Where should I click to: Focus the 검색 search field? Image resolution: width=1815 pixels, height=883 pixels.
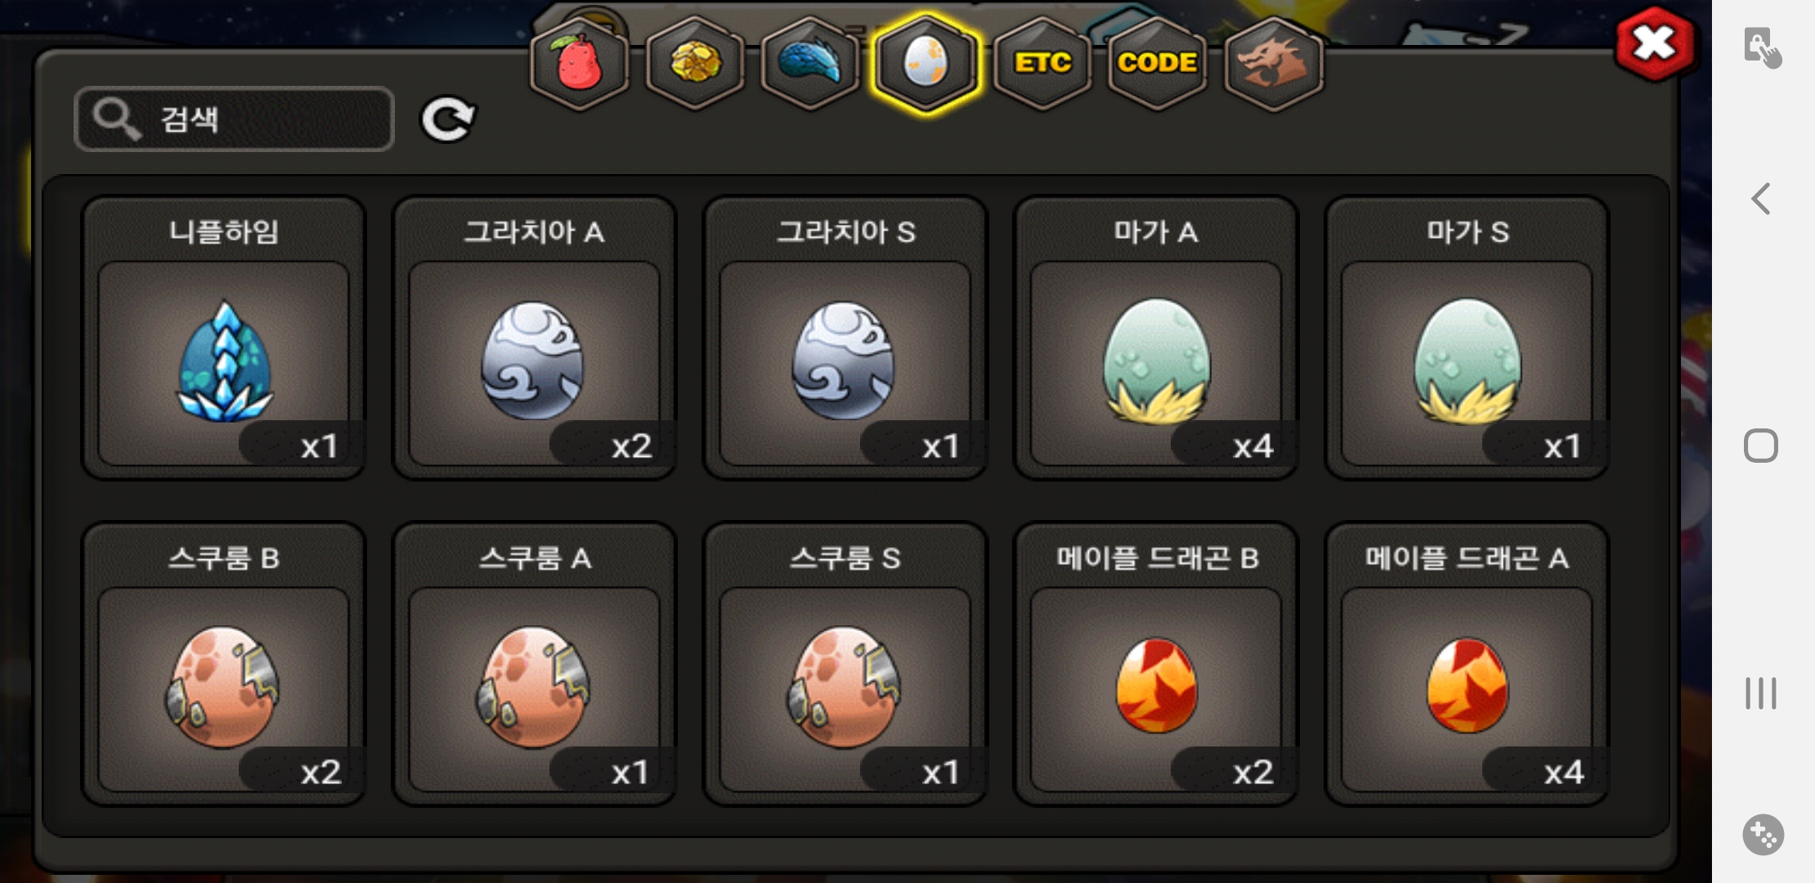click(x=234, y=119)
